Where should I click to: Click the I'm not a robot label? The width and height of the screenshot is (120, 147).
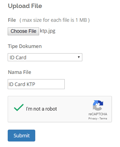[41, 109]
